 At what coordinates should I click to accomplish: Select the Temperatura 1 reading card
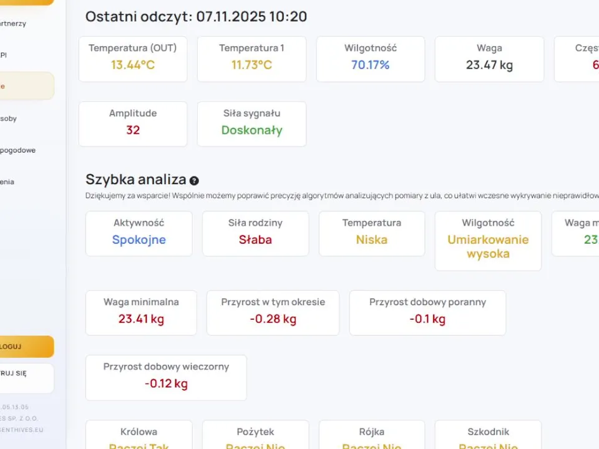click(x=251, y=59)
